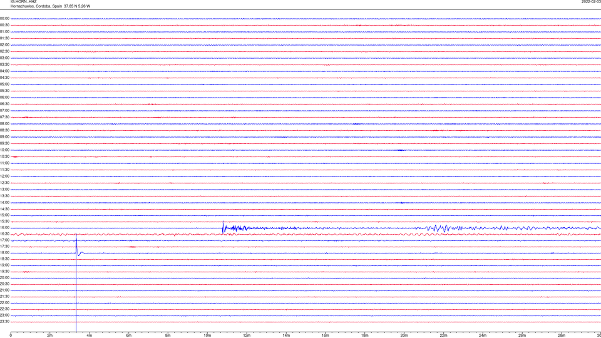
Task: Select the 03:30 trace time label
Action: coord(4,64)
